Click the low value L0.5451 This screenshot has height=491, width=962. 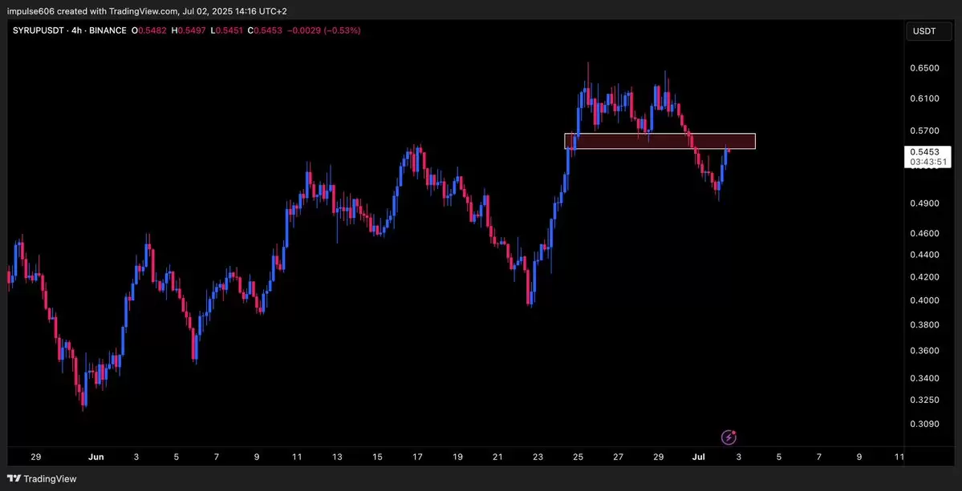pyautogui.click(x=227, y=30)
